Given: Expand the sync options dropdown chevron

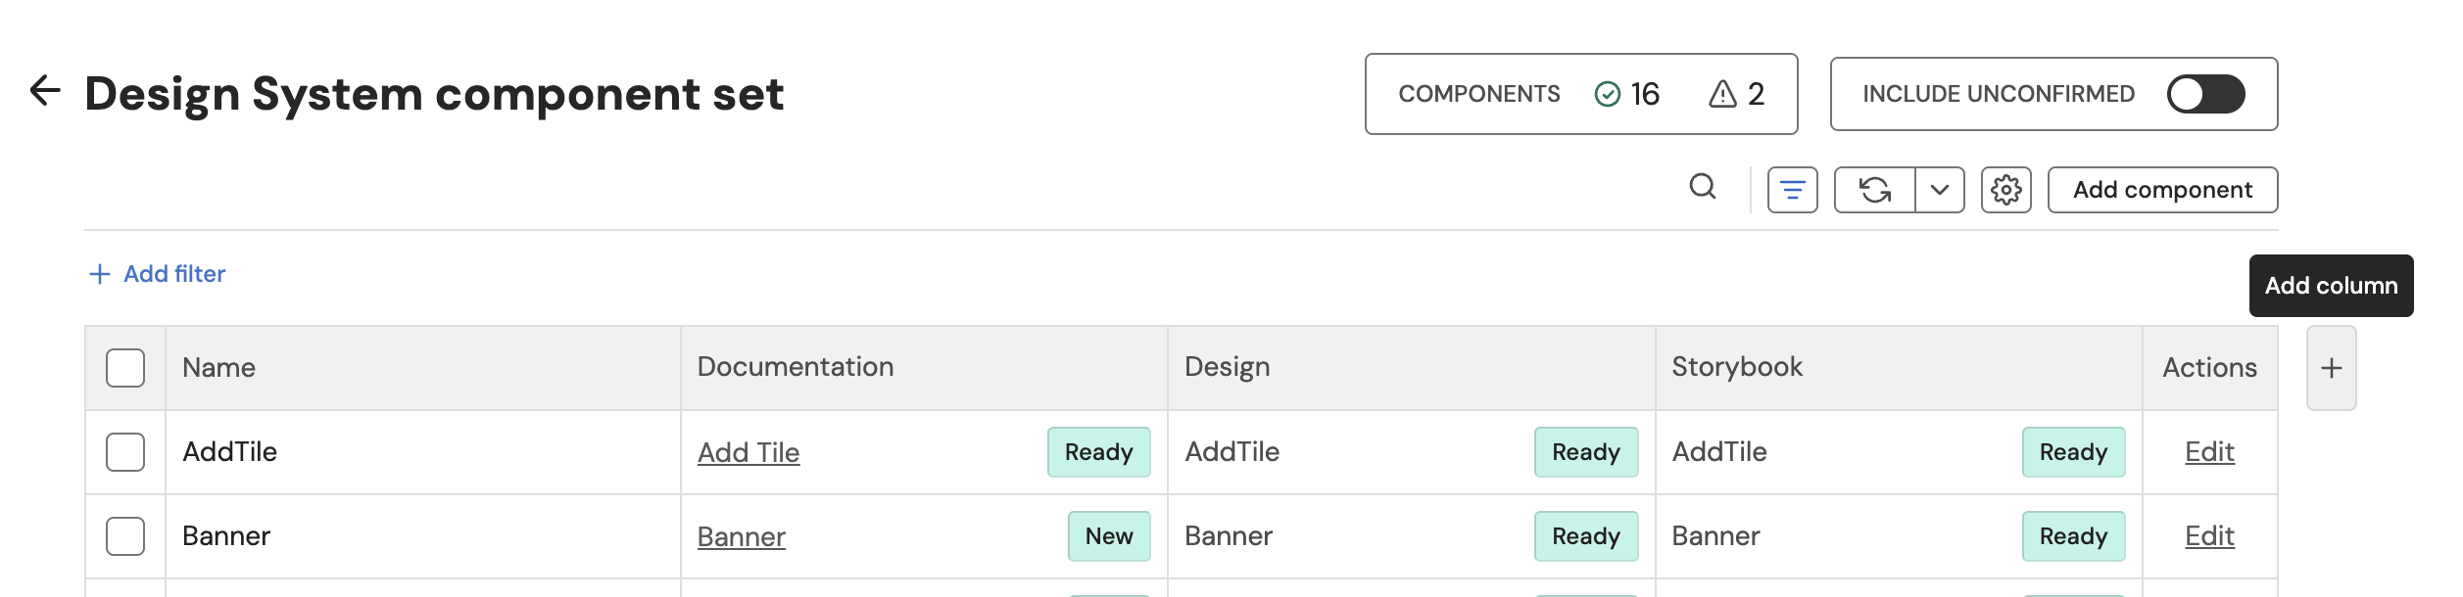Looking at the screenshot, I should click(x=1939, y=190).
